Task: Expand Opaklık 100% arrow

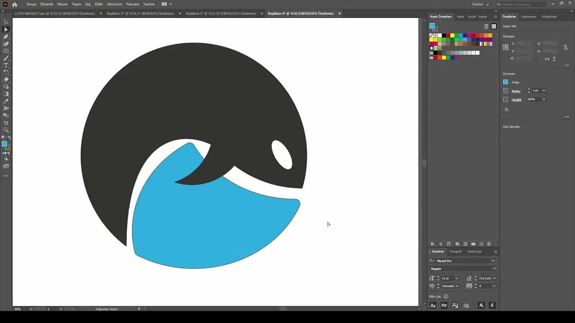Action: tap(544, 99)
